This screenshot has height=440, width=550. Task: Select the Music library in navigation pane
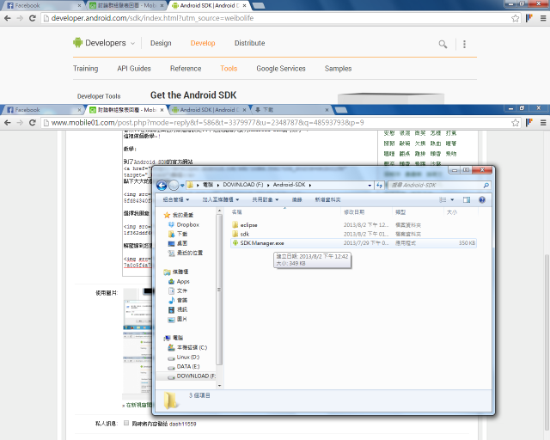coord(178,300)
